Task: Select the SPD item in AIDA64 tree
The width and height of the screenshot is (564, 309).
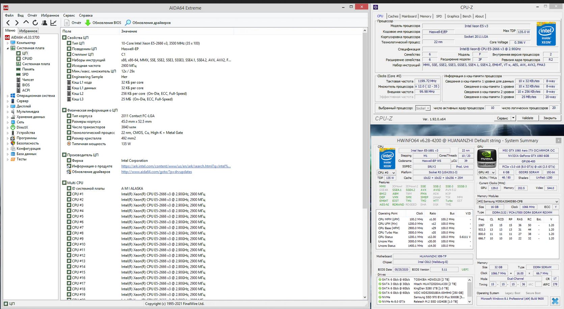Action: pyautogui.click(x=22, y=74)
